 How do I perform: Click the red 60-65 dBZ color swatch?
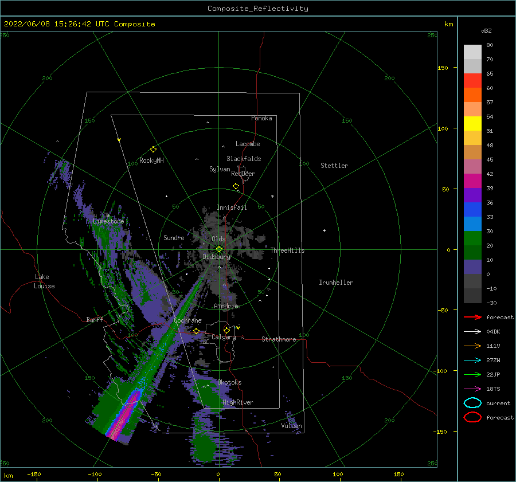[x=472, y=81]
